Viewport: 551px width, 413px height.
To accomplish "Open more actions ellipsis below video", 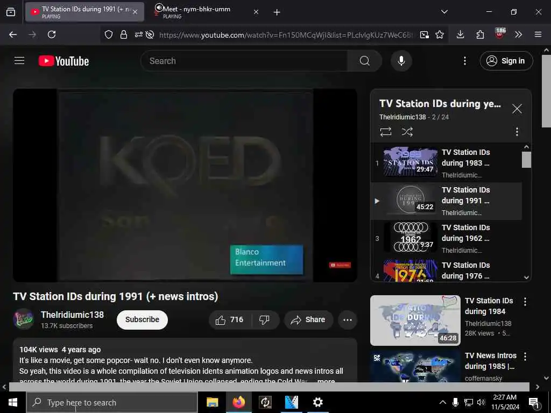I will pyautogui.click(x=347, y=319).
